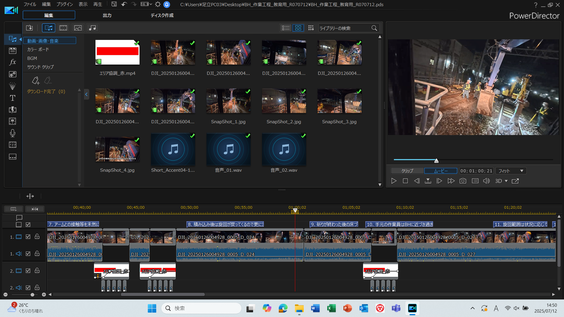Filter library to show audio only
The image size is (564, 317).
click(93, 28)
